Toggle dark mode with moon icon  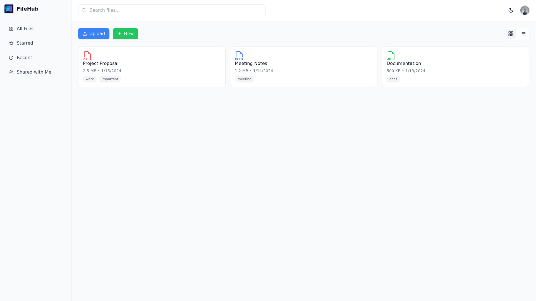coord(511,10)
